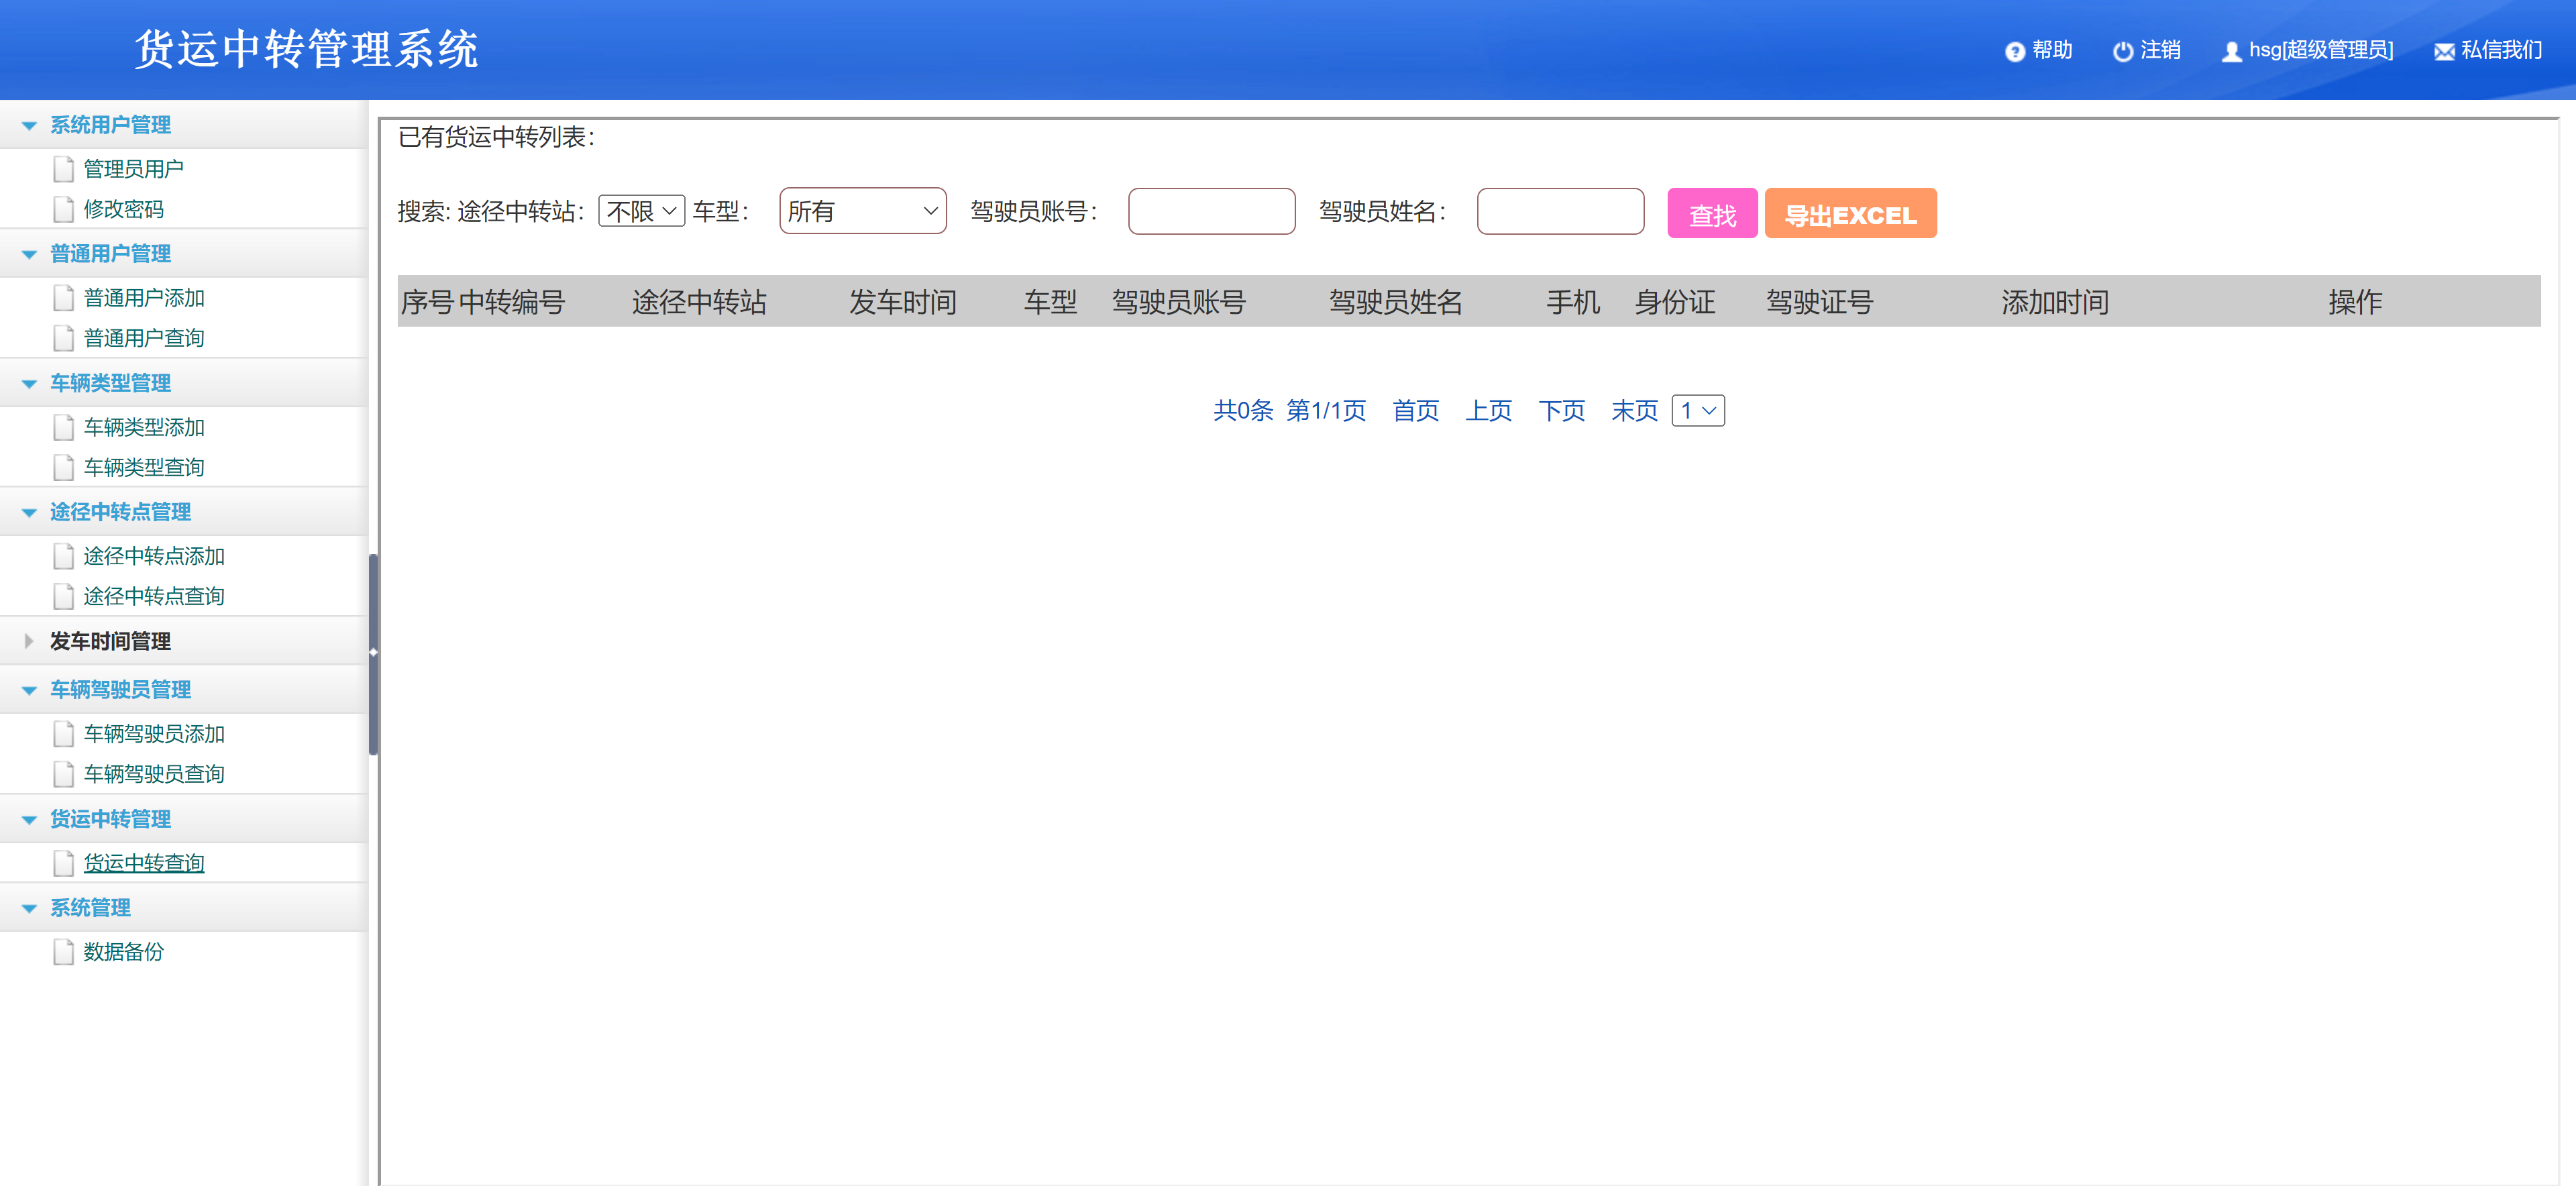Collapse the 系统用户管理 section arrow
The height and width of the screenshot is (1186, 2576).
tap(29, 126)
